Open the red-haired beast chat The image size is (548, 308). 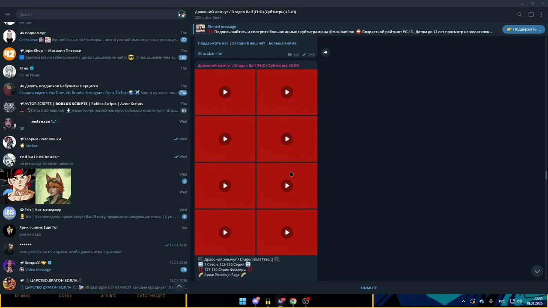95,160
